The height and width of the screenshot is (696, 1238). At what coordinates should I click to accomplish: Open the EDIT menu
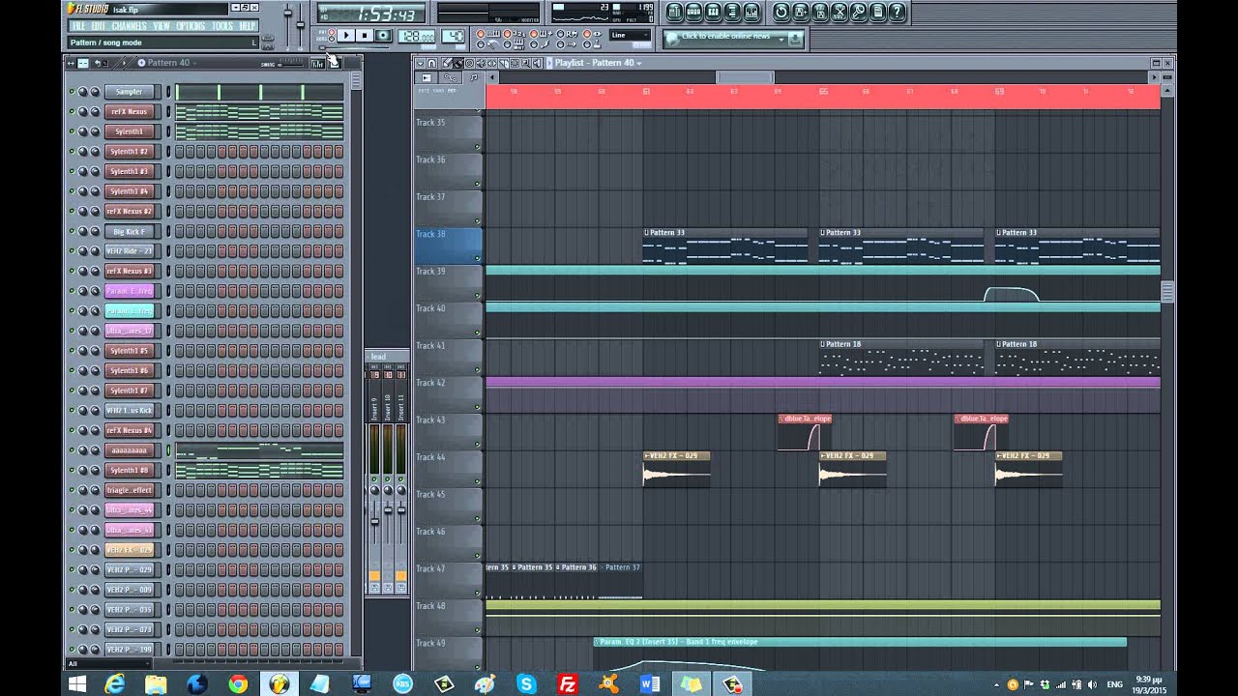(98, 26)
